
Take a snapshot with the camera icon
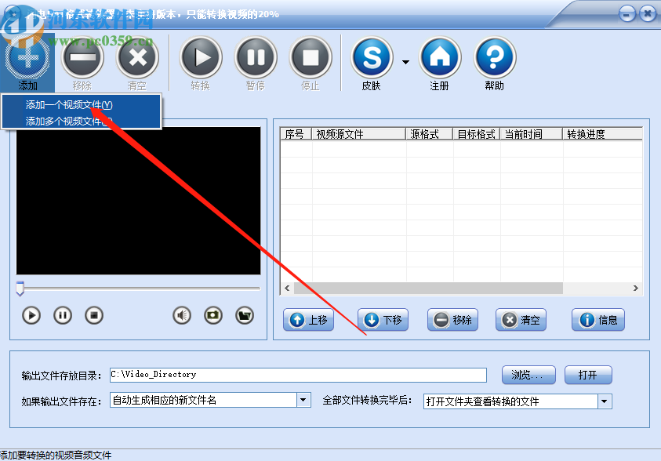click(x=213, y=315)
